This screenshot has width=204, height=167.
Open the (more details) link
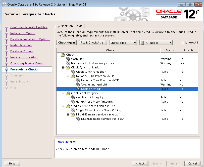pos(66,142)
